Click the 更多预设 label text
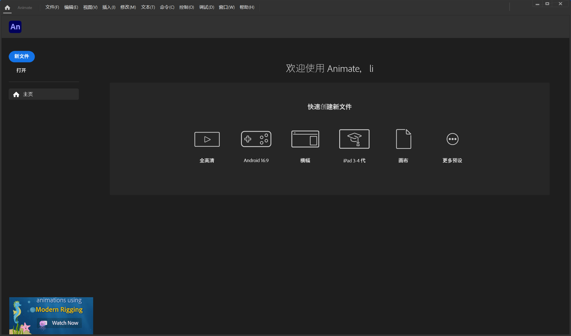This screenshot has width=571, height=336. coord(452,161)
